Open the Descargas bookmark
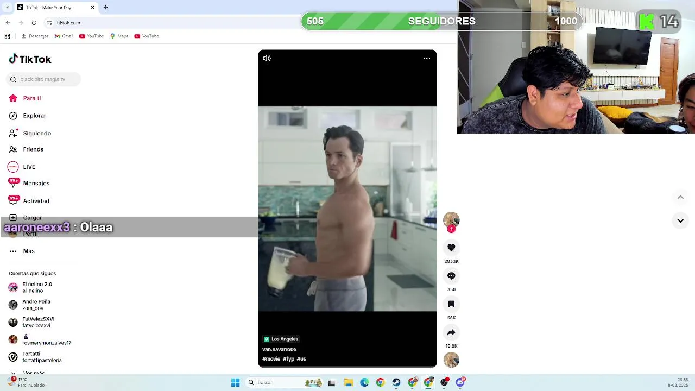Image resolution: width=695 pixels, height=391 pixels. 35,36
